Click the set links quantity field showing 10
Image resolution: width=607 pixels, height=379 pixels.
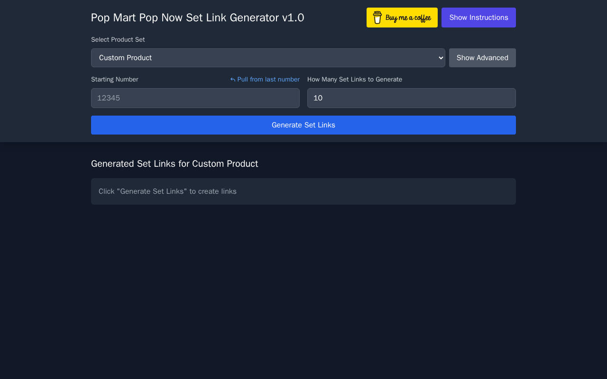[411, 98]
